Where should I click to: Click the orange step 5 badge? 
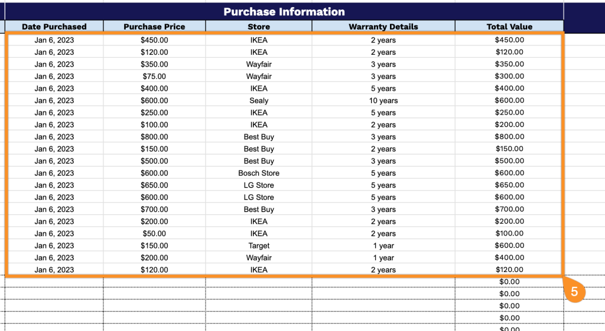pos(574,291)
